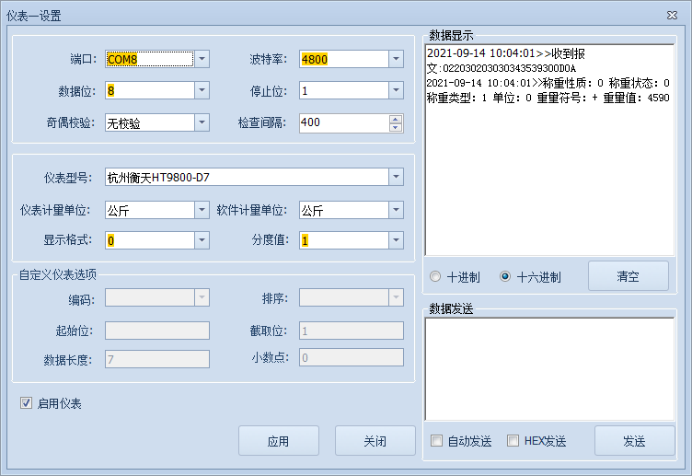
Task: Expand the 波特率 4800 dropdown
Action: 396,59
